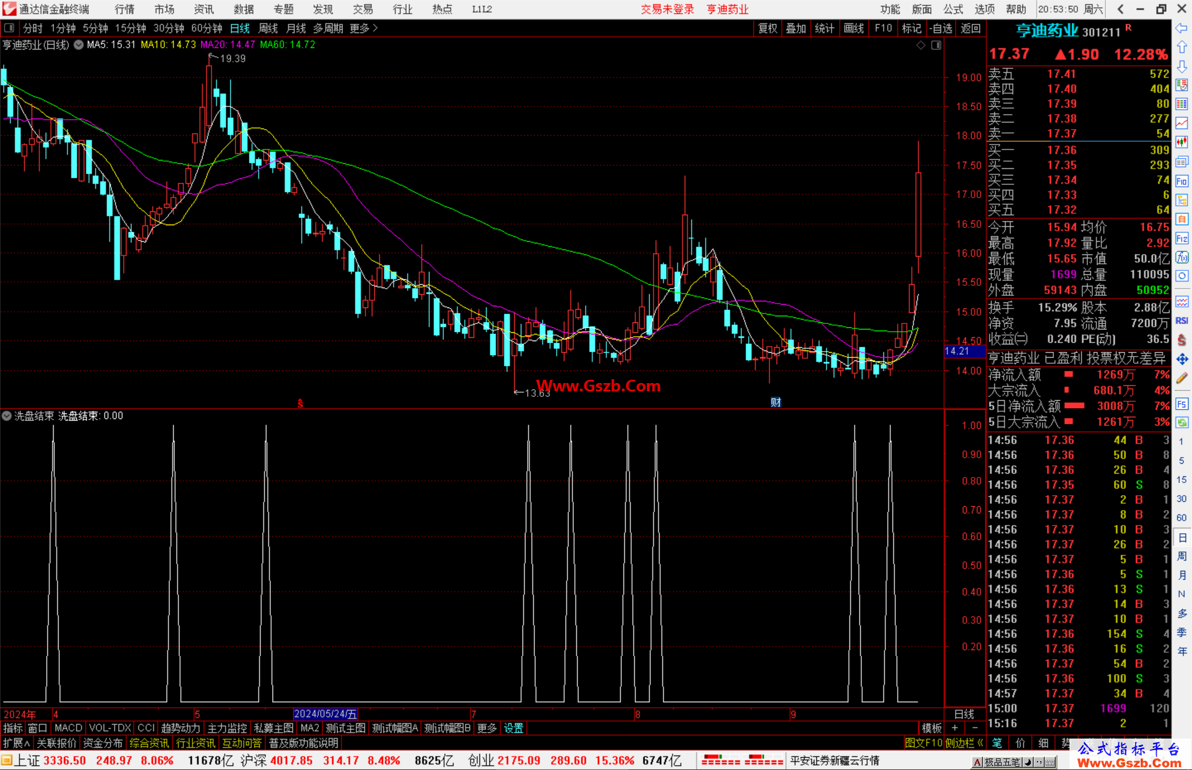The height and width of the screenshot is (770, 1192).
Task: Select the 周线 weekly period
Action: pyautogui.click(x=268, y=28)
